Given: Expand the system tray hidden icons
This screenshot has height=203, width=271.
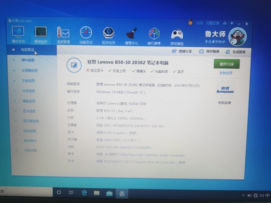Looking at the screenshot, I should (x=243, y=196).
